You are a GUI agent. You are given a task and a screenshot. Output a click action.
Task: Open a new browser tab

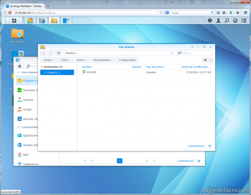click(48, 6)
